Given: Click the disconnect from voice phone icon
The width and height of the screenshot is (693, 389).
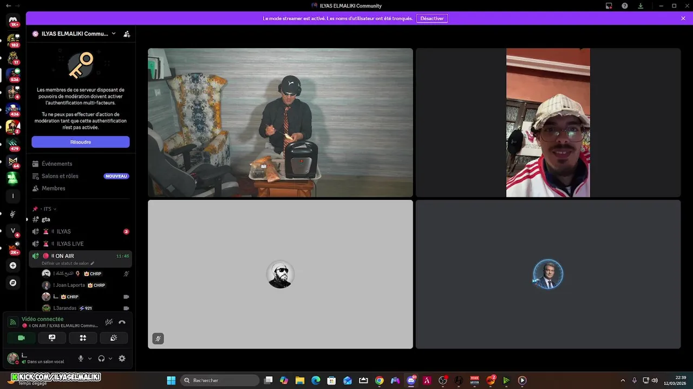Looking at the screenshot, I should (122, 322).
